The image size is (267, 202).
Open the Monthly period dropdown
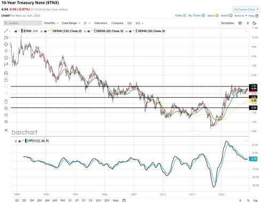pyautogui.click(x=51, y=23)
